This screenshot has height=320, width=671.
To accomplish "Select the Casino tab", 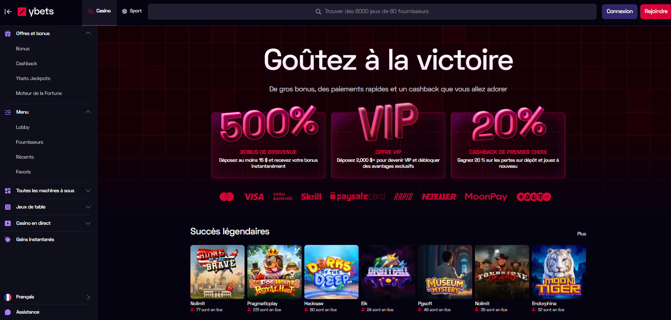I will click(99, 11).
